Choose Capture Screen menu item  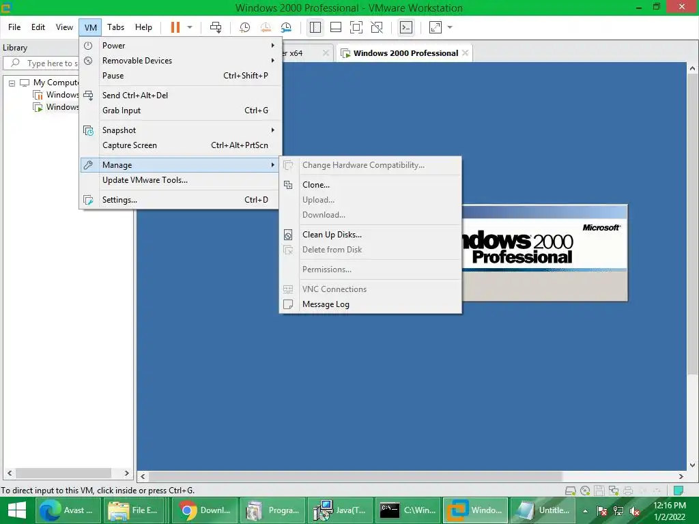pos(180,145)
